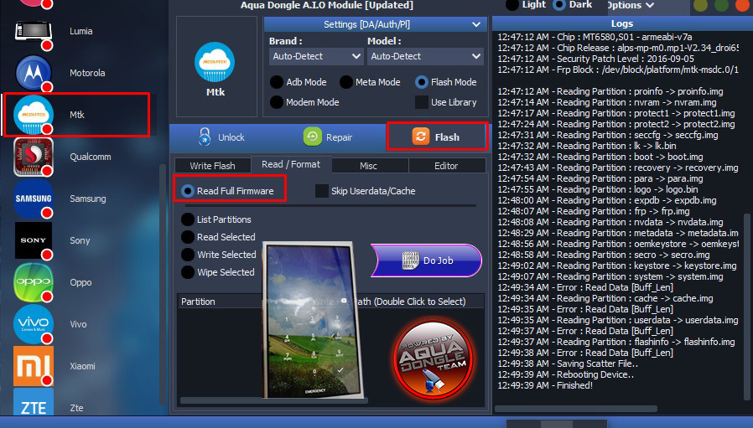Click the 'Security Patch Level : 2016-09-05' line
The image size is (753, 428).
[596, 59]
